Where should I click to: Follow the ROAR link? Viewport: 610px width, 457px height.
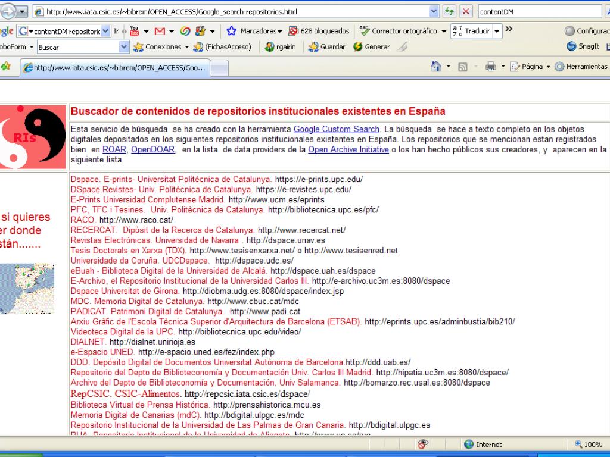(114, 149)
